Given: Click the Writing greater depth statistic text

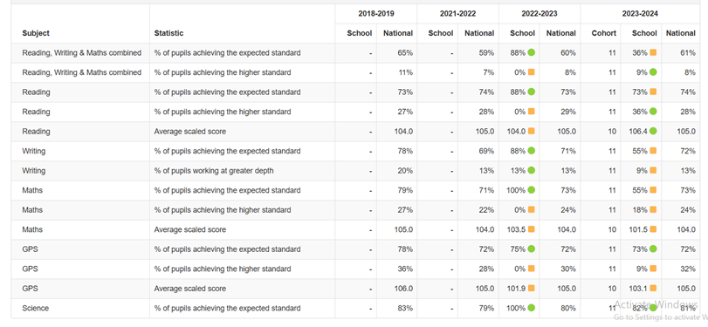Looking at the screenshot, I should tap(214, 171).
